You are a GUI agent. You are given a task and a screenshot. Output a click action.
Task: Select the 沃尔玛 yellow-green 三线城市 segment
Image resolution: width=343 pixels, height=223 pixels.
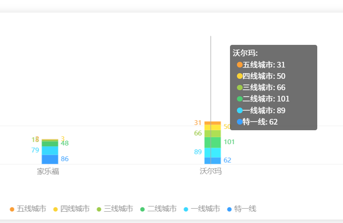click(x=213, y=134)
